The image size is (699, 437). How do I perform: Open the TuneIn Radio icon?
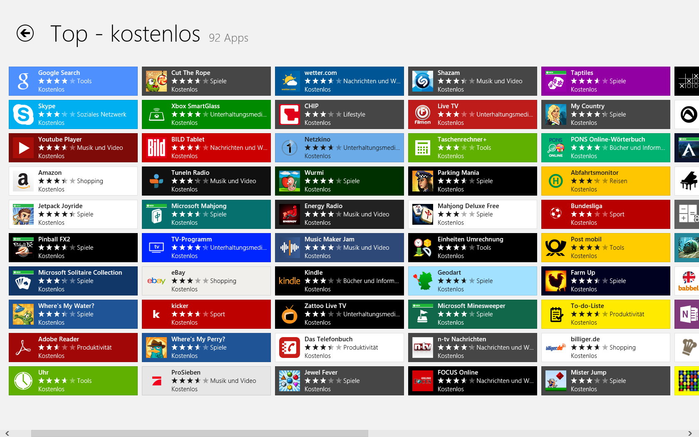pyautogui.click(x=156, y=181)
